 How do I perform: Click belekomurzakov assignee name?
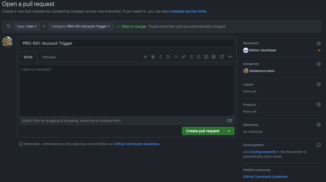click(x=262, y=71)
